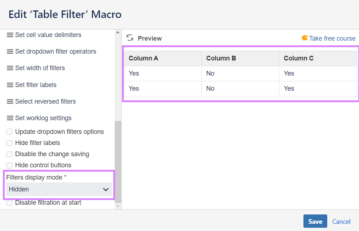
Task: Enable Update dropdown filters options checkbox
Action: [9, 132]
